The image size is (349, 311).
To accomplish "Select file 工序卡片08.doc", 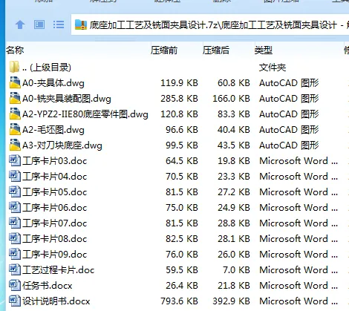I will (55, 239).
